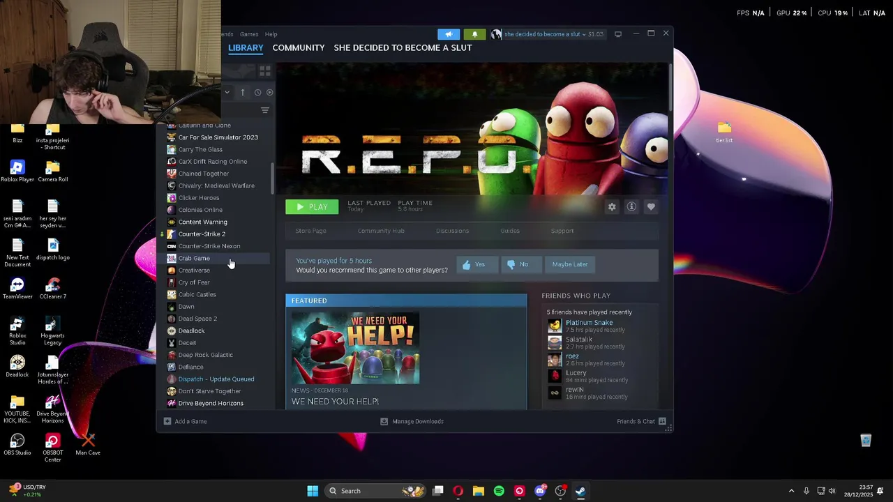Image resolution: width=893 pixels, height=502 pixels.
Task: Open game settings gear for R.E.P.O.
Action: tap(612, 207)
